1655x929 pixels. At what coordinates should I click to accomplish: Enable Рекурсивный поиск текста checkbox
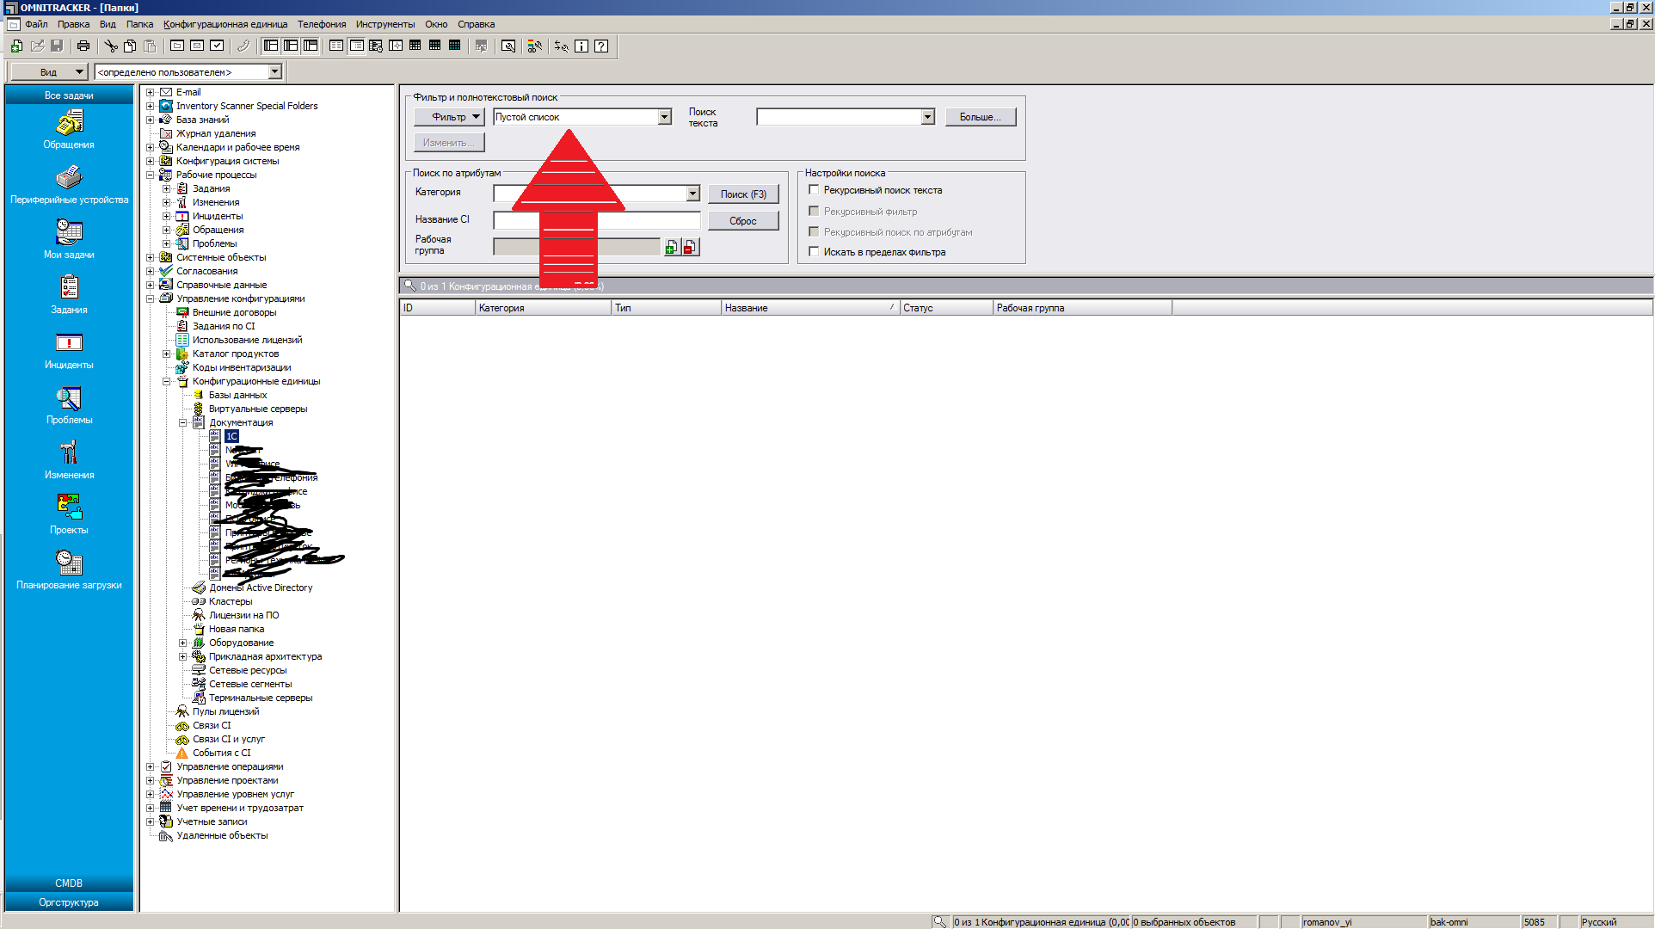[814, 190]
